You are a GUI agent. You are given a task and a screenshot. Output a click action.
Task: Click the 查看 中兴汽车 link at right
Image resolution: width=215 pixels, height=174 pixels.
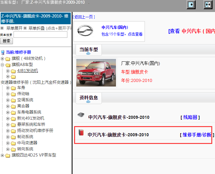(192, 31)
